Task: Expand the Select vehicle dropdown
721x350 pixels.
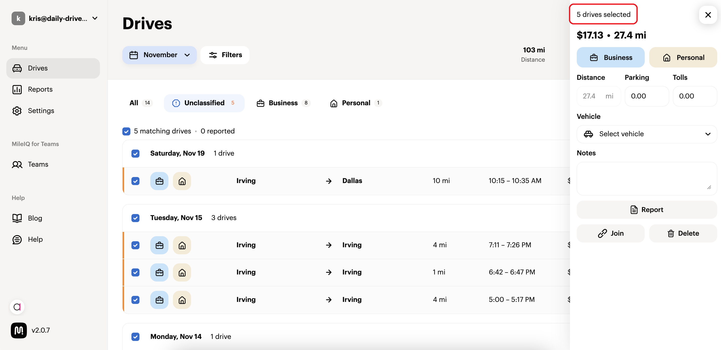Action: click(646, 134)
